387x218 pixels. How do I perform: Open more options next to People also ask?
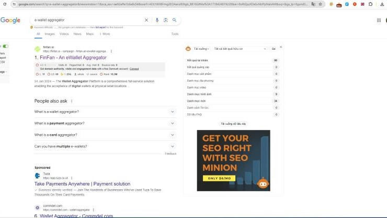[72, 101]
